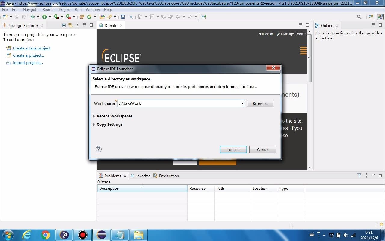This screenshot has width=385, height=241.
Task: Open the External Tools dropdown arrow
Action: pos(74,17)
